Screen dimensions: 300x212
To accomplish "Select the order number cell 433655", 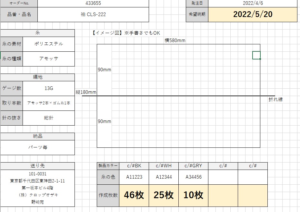I will click(93, 3).
